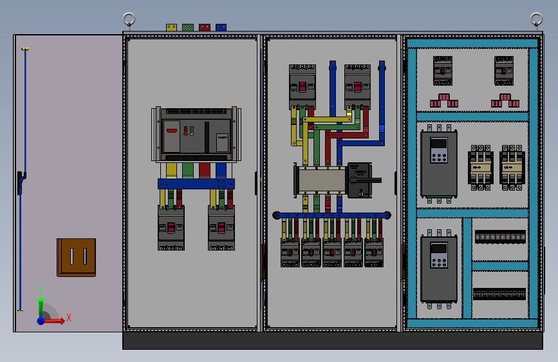Image resolution: width=558 pixels, height=362 pixels.
Task: Select first of five small breakers in bottom row
Action: click(290, 253)
